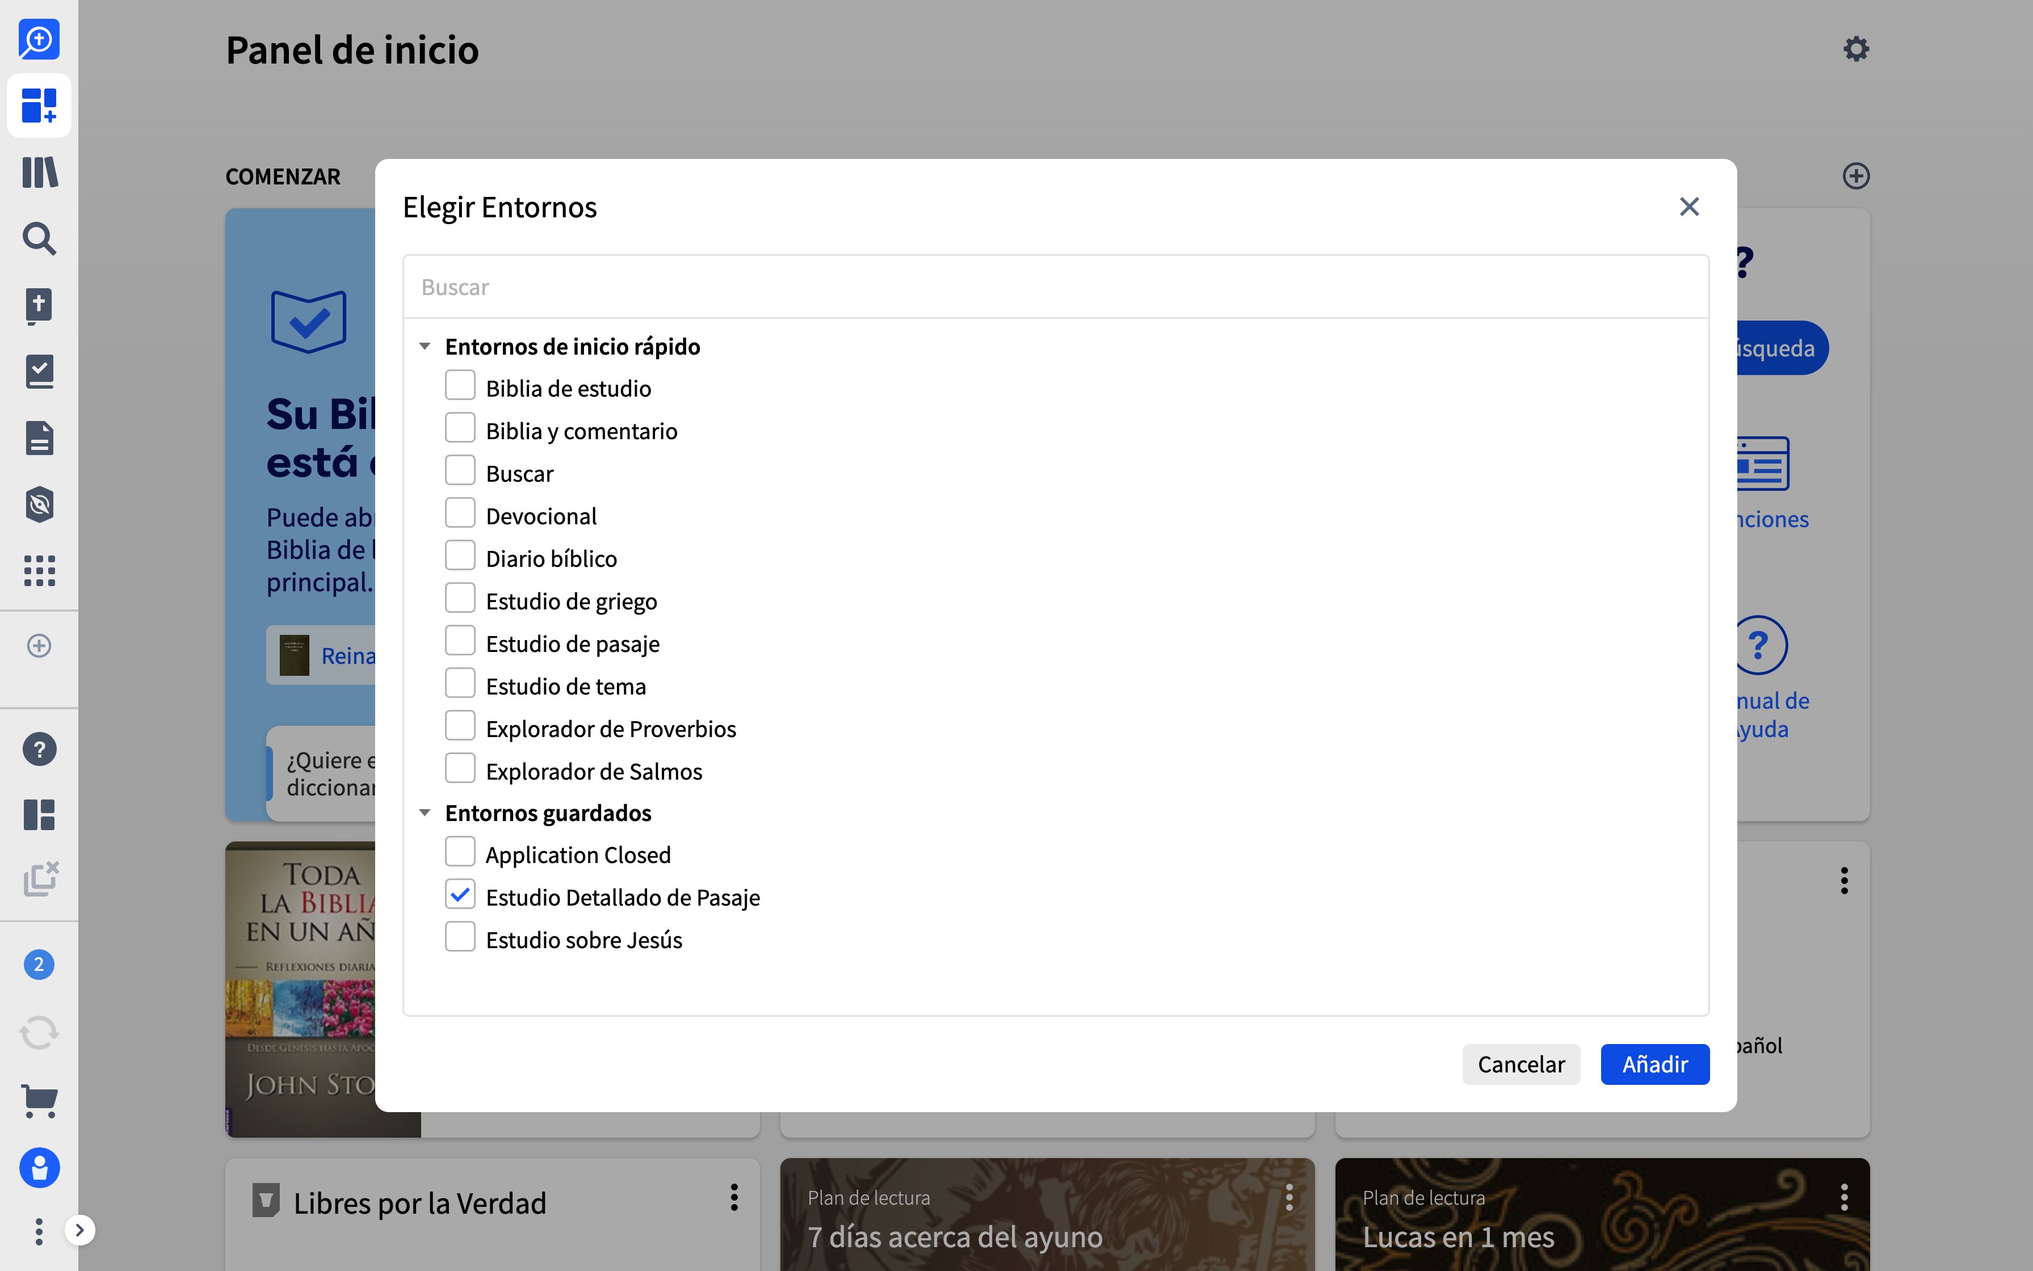2033x1271 pixels.
Task: Click the Añadir button
Action: pyautogui.click(x=1654, y=1064)
